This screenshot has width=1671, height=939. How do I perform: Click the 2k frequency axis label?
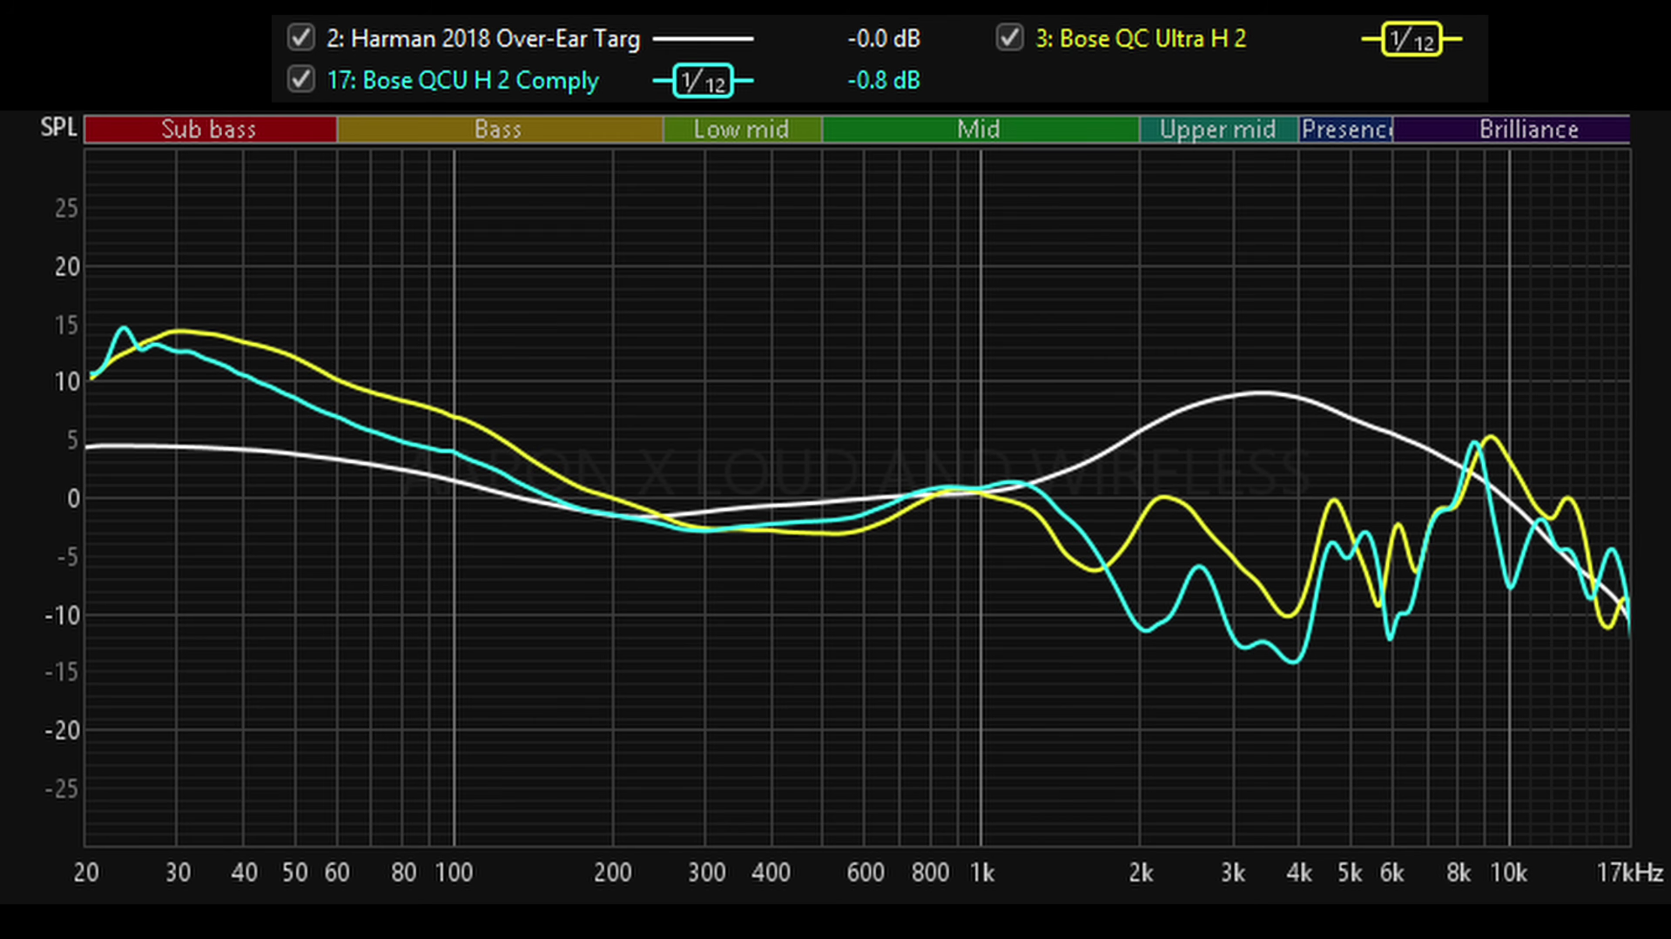(1141, 873)
